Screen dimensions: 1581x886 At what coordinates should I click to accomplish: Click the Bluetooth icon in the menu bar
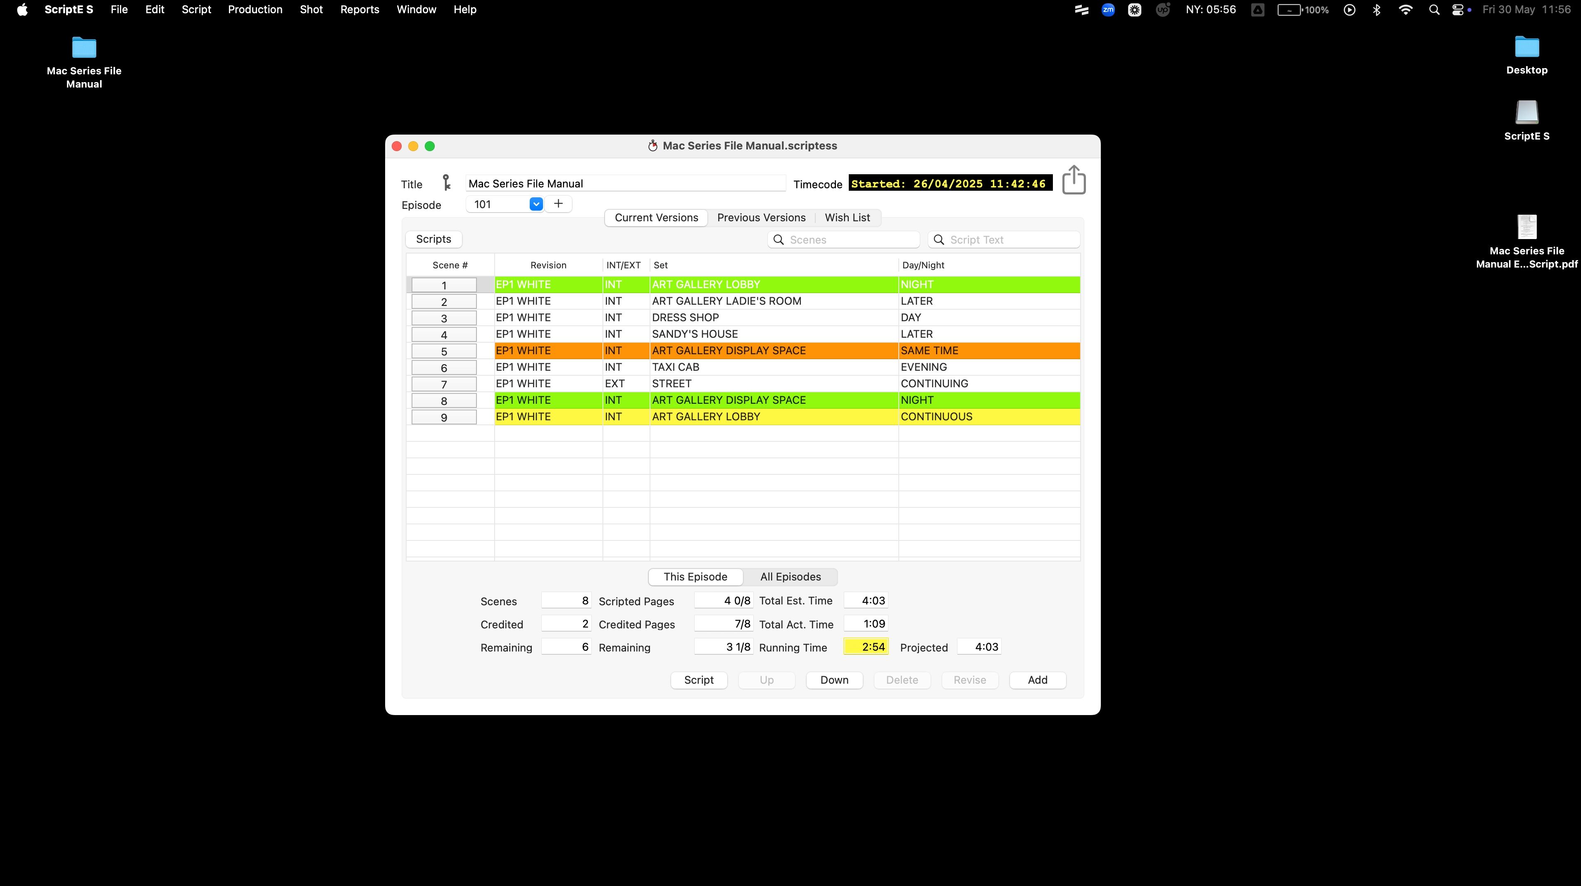tap(1376, 10)
